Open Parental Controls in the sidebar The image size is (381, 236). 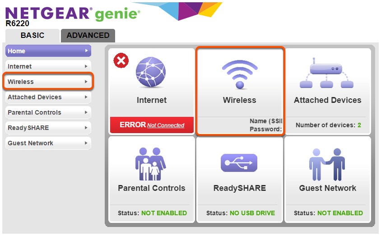pos(48,112)
